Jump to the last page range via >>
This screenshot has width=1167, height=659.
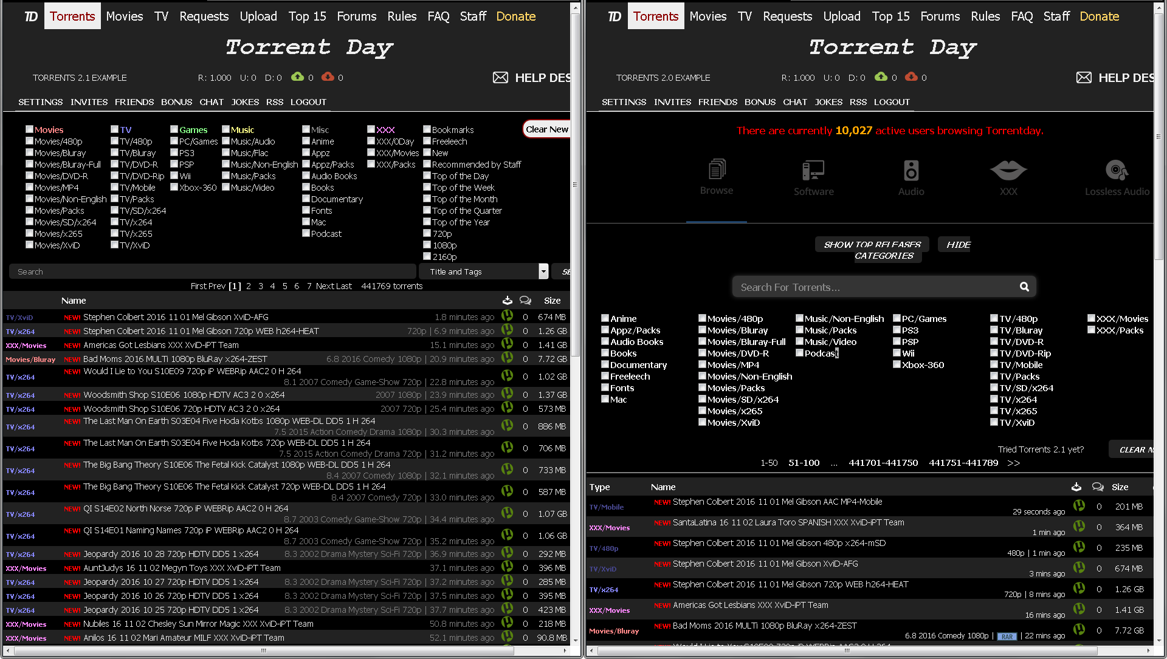point(1013,463)
